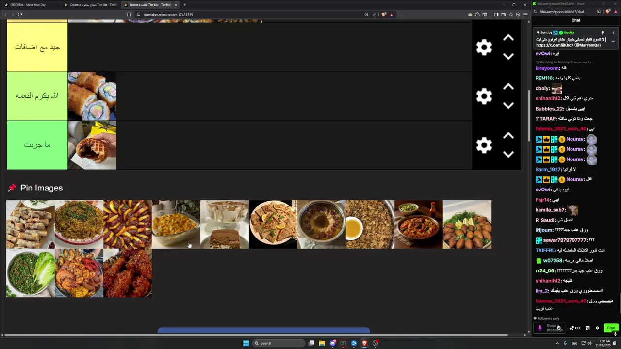
Task: Open the pinned message options menu
Action: pos(613,33)
